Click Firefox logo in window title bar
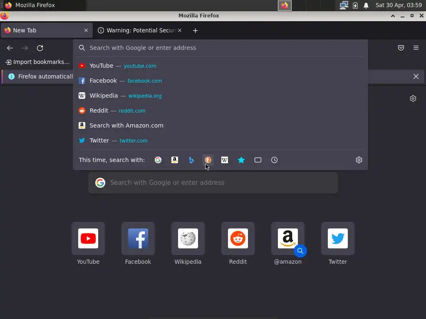The height and width of the screenshot is (319, 426). [4, 16]
